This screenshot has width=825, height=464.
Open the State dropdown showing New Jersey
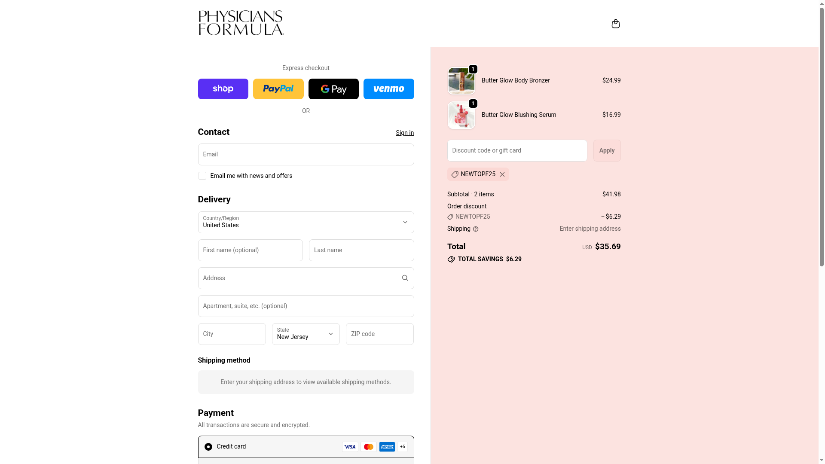click(306, 334)
